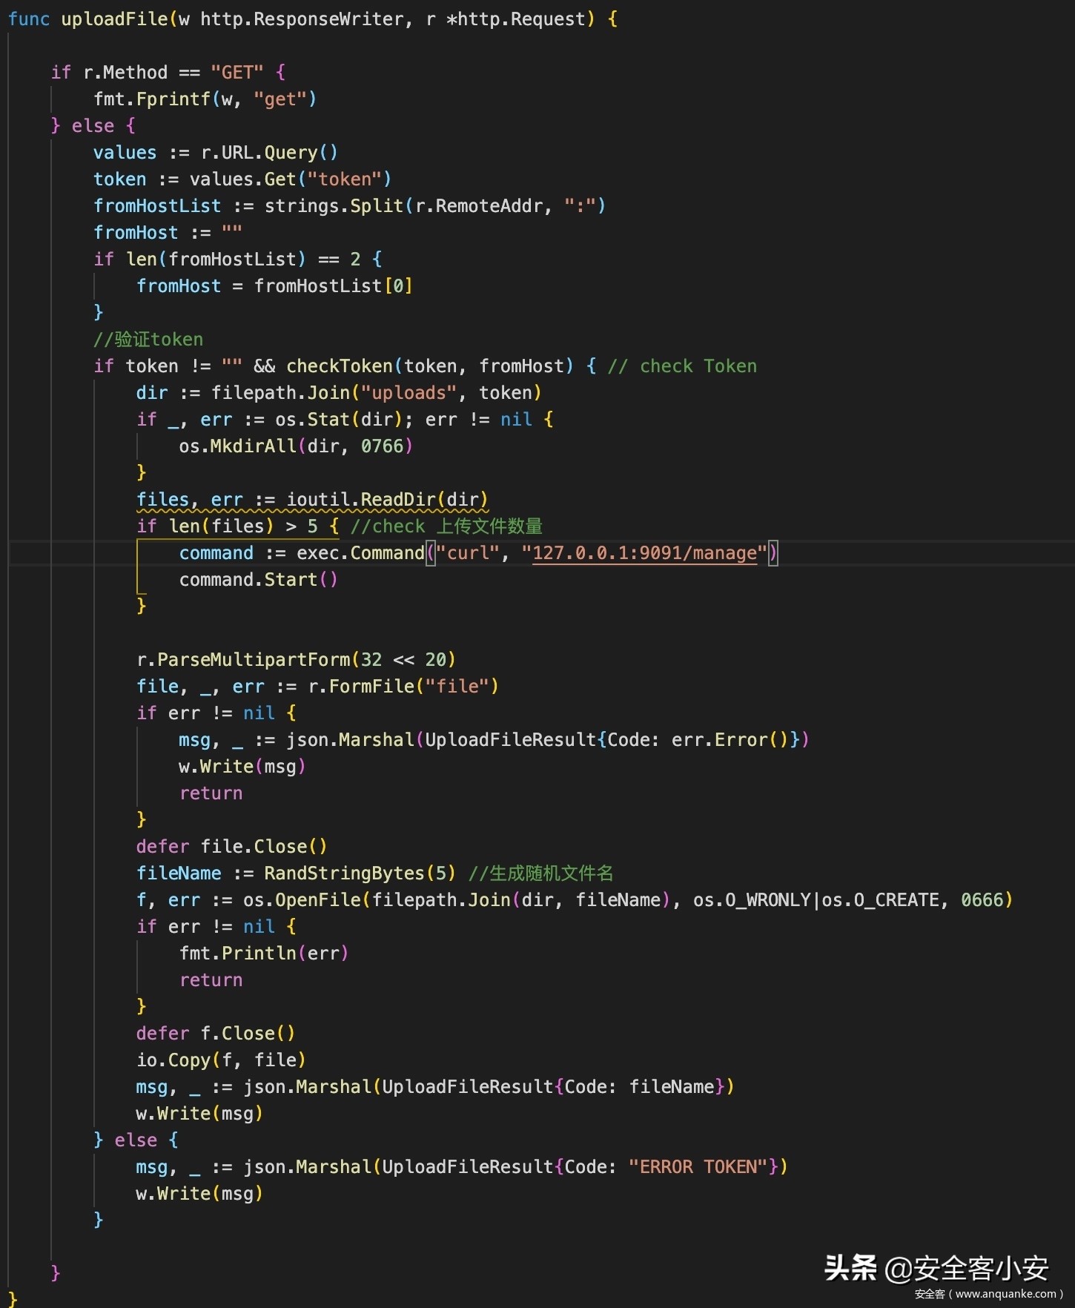Click the Fprintf call name
The height and width of the screenshot is (1308, 1075).
tap(173, 99)
